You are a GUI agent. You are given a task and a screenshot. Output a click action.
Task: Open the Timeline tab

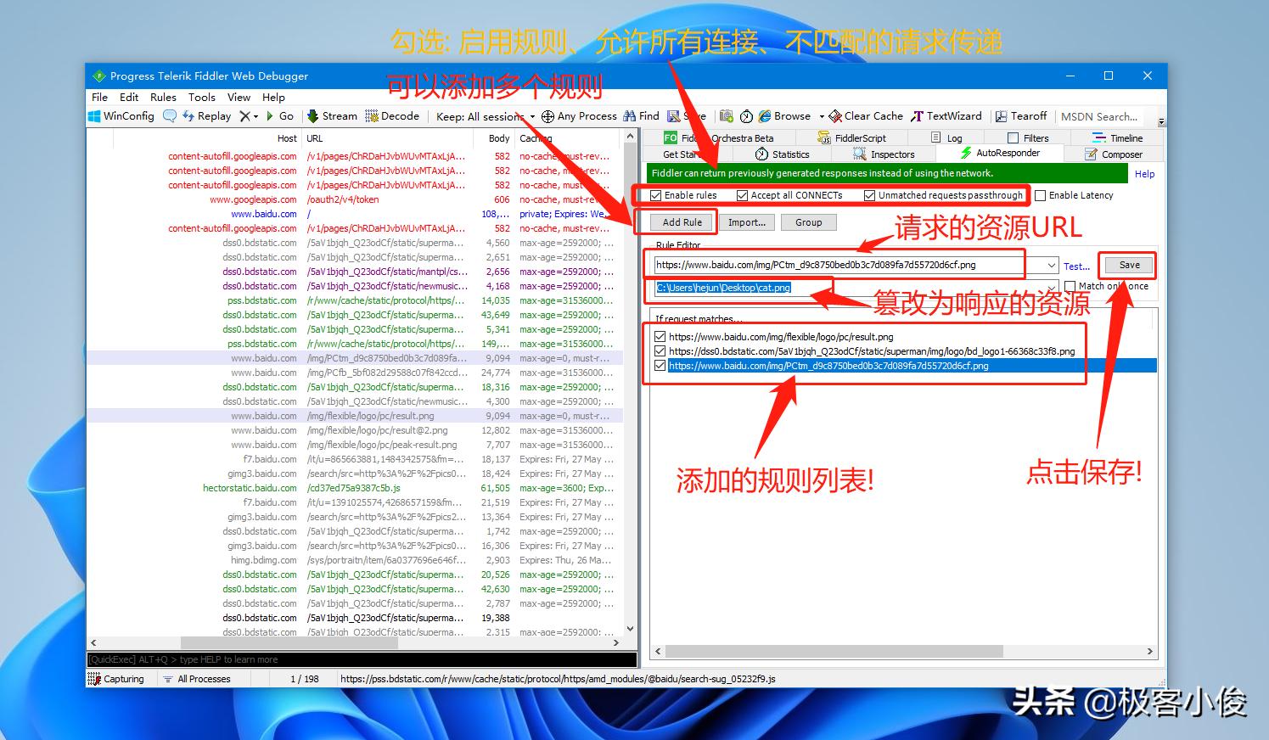point(1118,138)
